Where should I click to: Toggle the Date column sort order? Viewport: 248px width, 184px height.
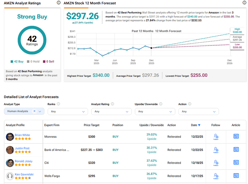(x=195, y=125)
